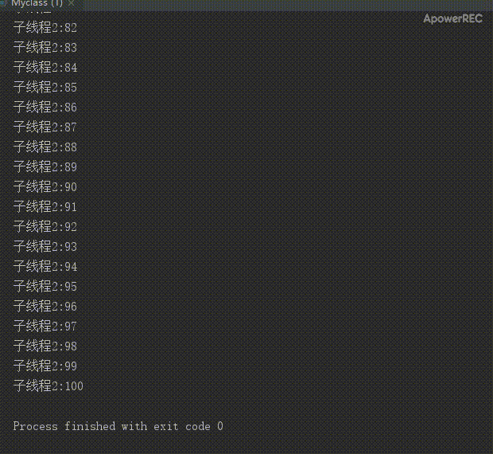Click the console line 子线程2:93
This screenshot has height=454, width=493.
tap(45, 247)
